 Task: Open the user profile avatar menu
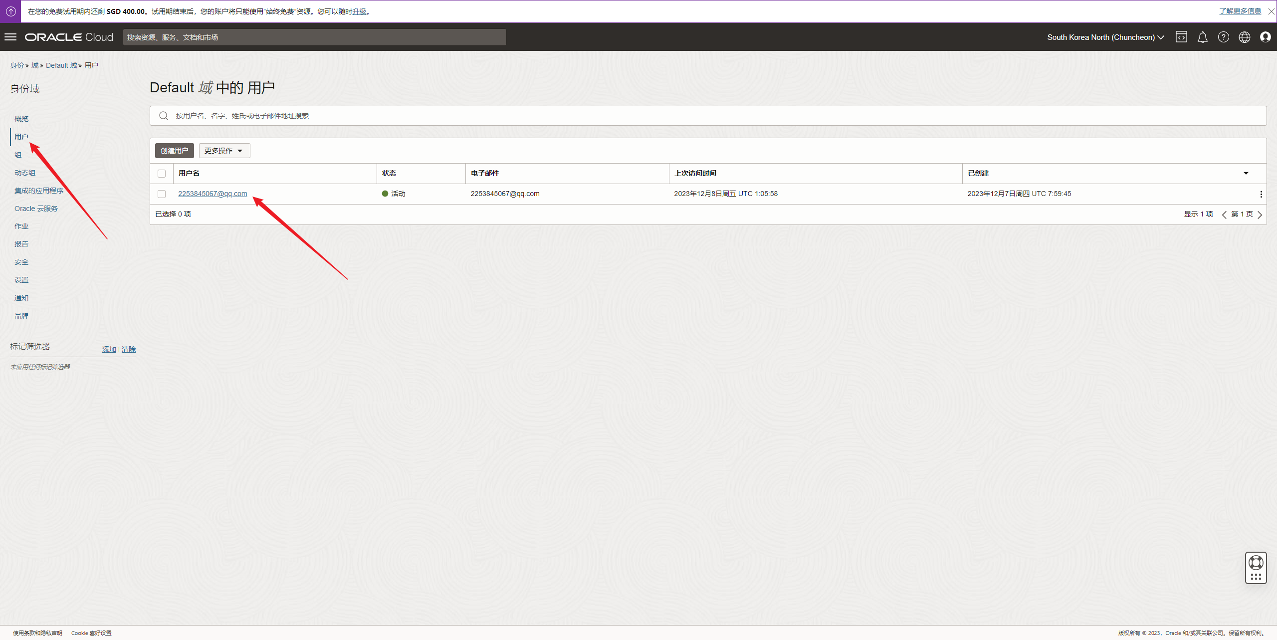(1265, 37)
